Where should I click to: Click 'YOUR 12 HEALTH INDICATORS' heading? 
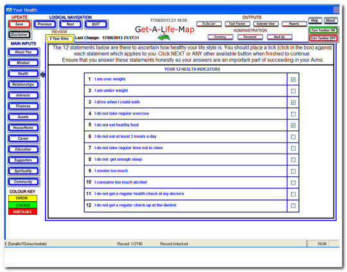click(x=192, y=69)
